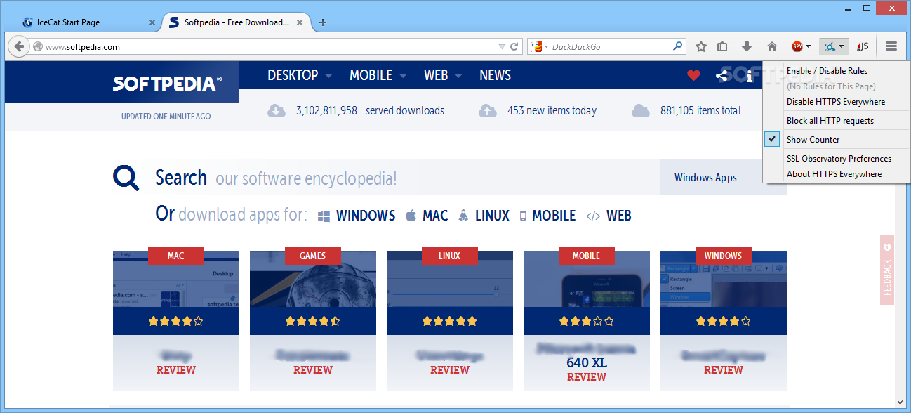The image size is (911, 413).
Task: Close the Softpedia tab
Action: (x=300, y=22)
